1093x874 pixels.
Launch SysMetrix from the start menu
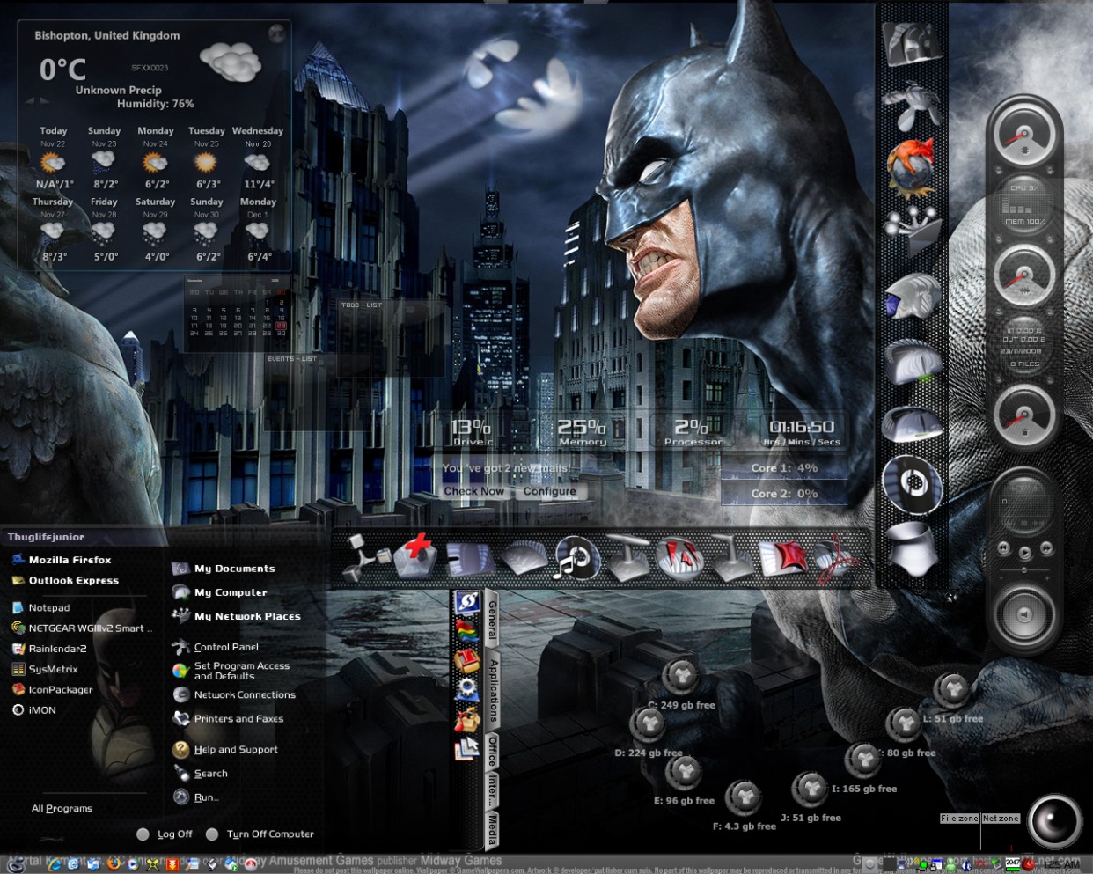(45, 670)
